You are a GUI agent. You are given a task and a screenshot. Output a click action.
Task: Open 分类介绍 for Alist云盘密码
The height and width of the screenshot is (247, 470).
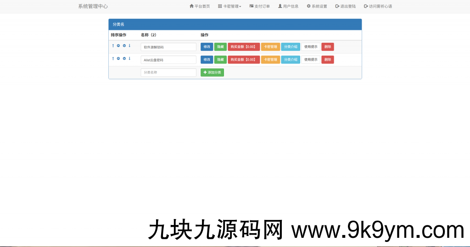click(x=291, y=60)
